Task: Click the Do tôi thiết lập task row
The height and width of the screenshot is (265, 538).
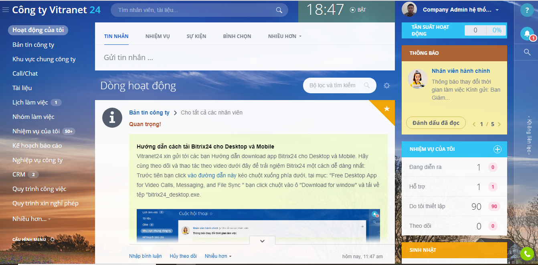Action: tap(454, 206)
